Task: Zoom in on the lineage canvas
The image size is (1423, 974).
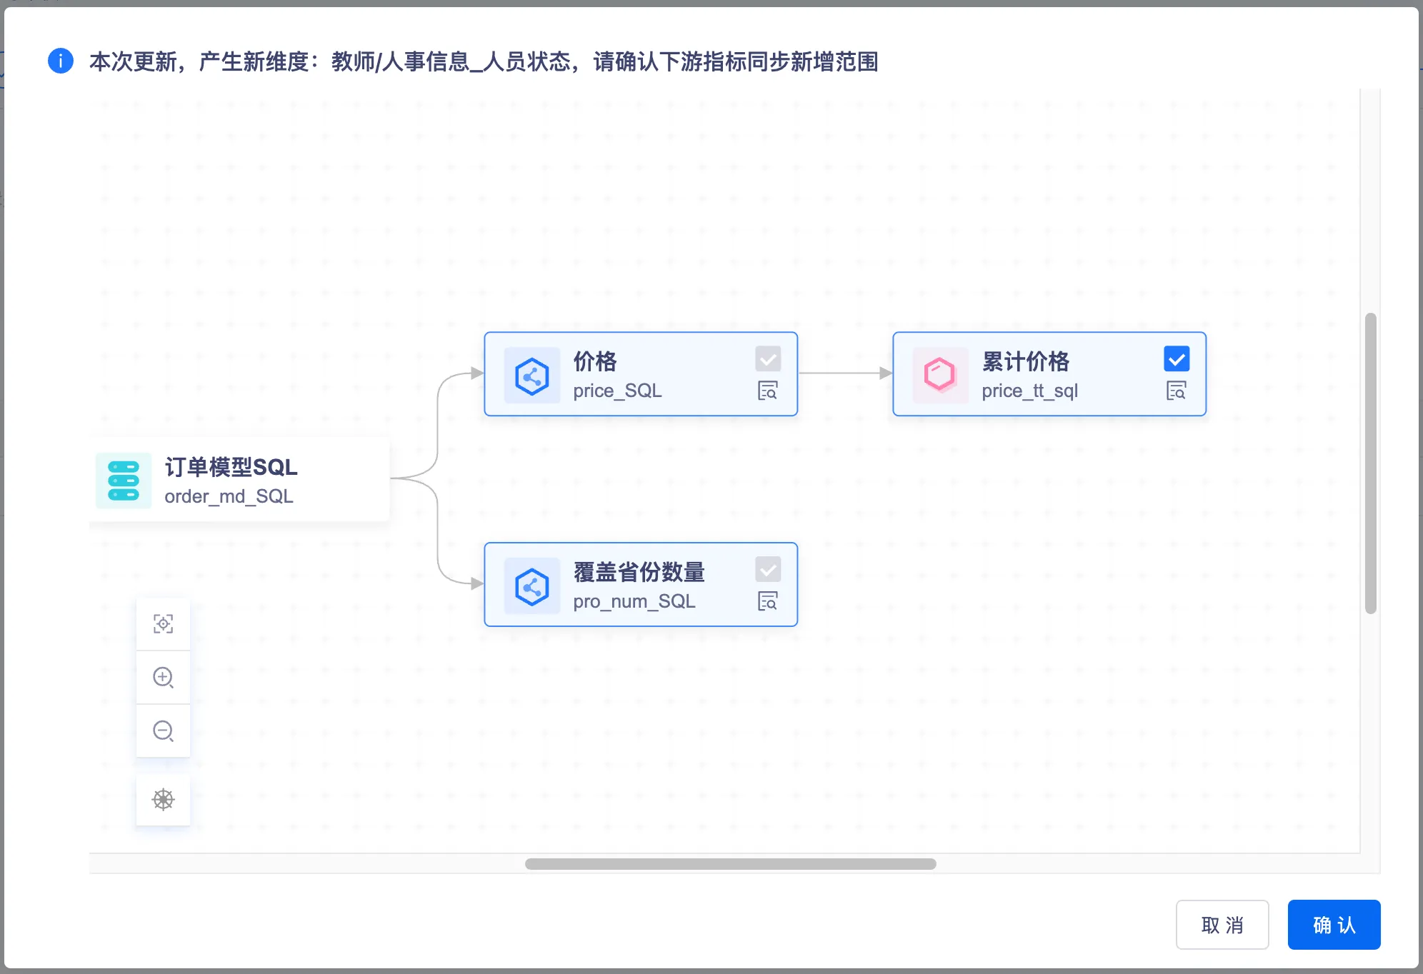Action: tap(163, 677)
